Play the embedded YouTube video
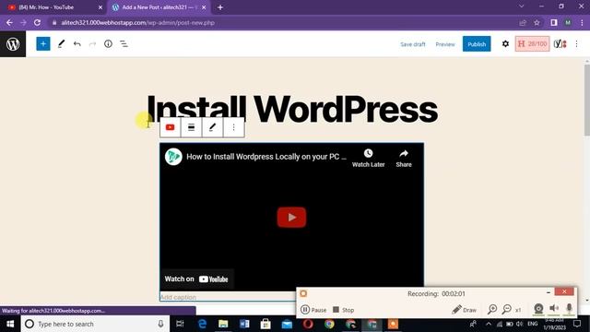590x332 pixels. [x=291, y=218]
